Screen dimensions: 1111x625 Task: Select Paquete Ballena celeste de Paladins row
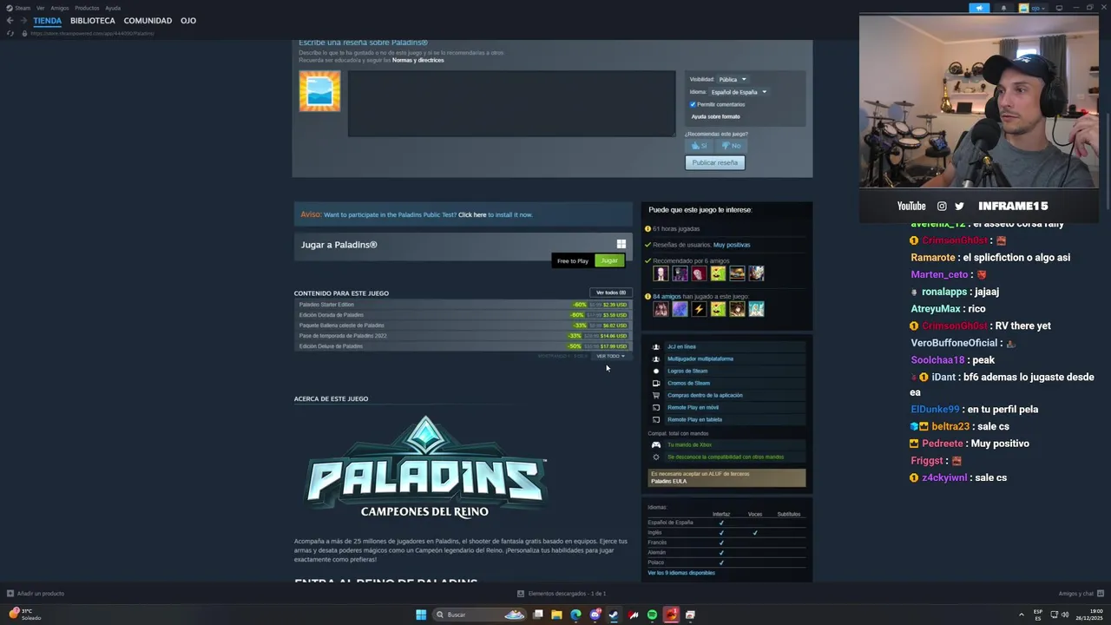click(x=463, y=326)
